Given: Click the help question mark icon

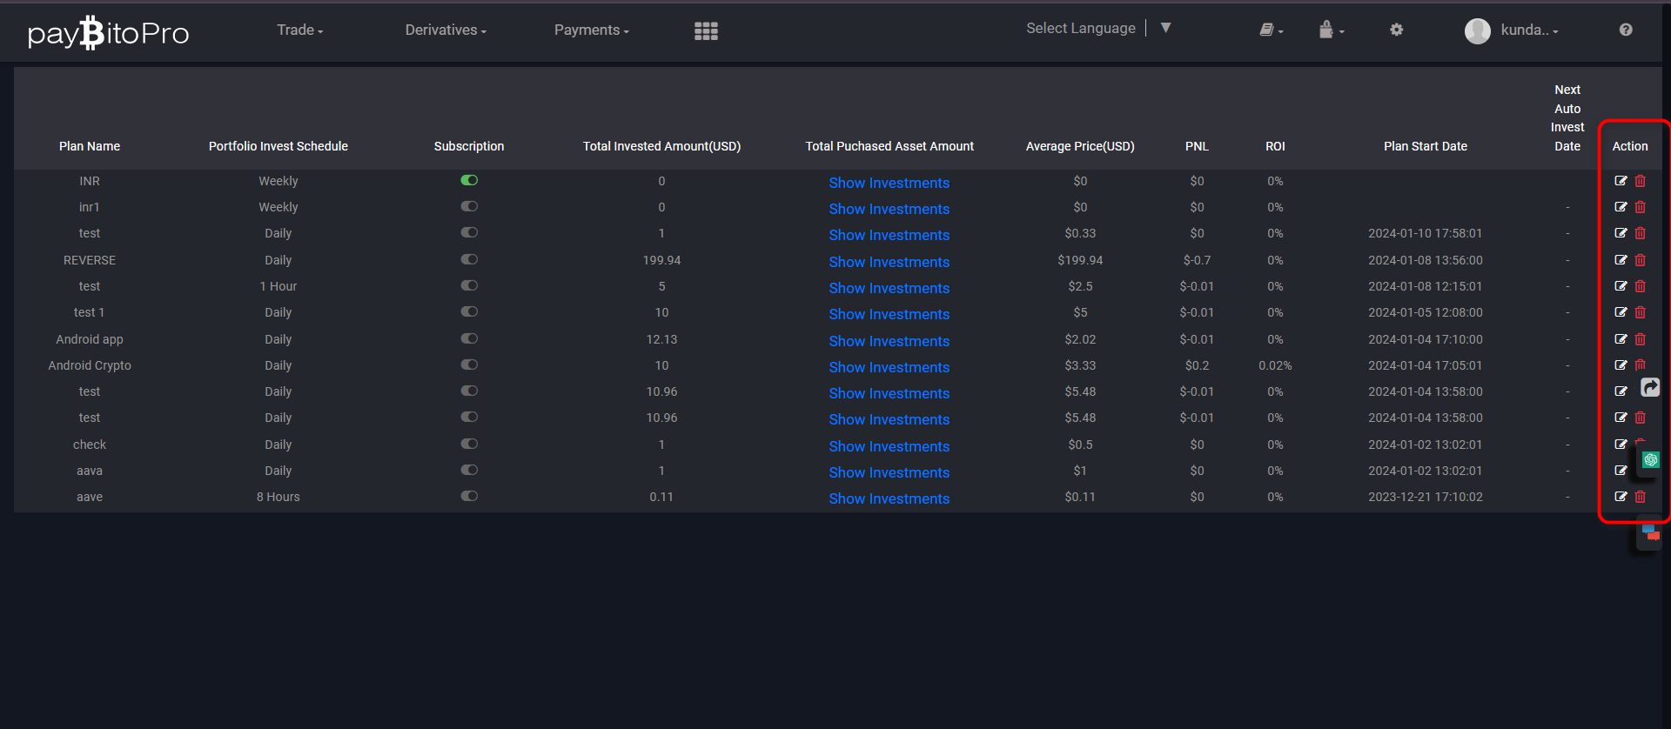Looking at the screenshot, I should (x=1626, y=30).
